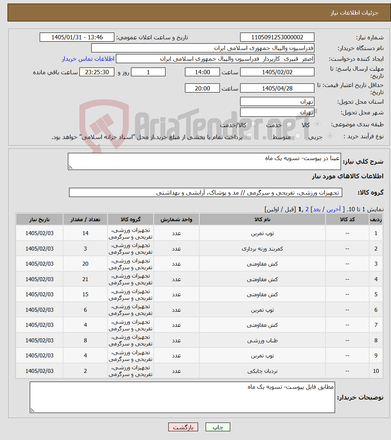Select the جزیی purchase type radio
The image size is (391, 440).
click(x=330, y=136)
